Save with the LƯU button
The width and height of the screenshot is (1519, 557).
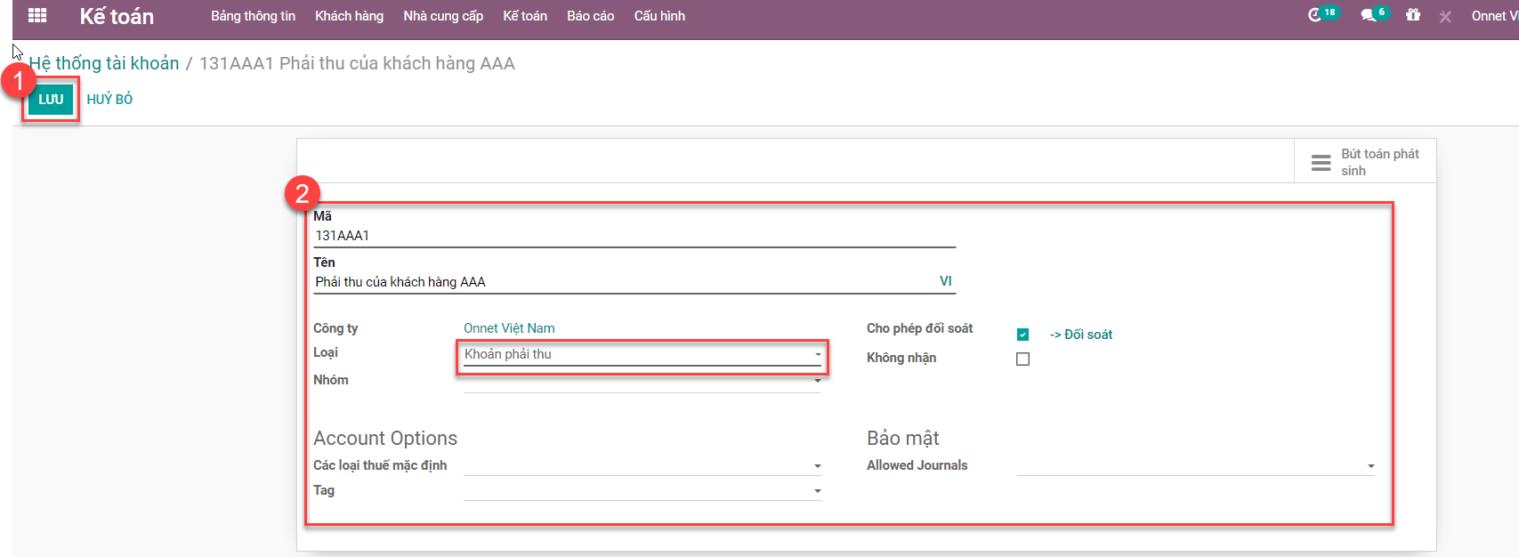51,100
